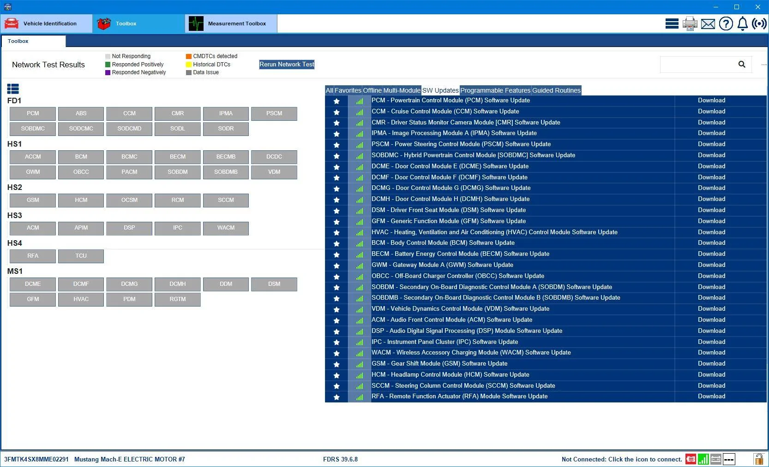Switch to list view of network modules
The image size is (769, 467).
tap(13, 89)
